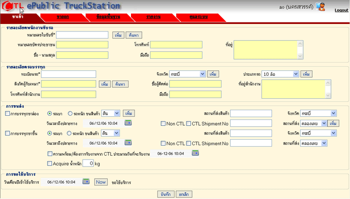Tick the Acquire weight checkbox
The width and height of the screenshot is (350, 199).
pos(49,164)
